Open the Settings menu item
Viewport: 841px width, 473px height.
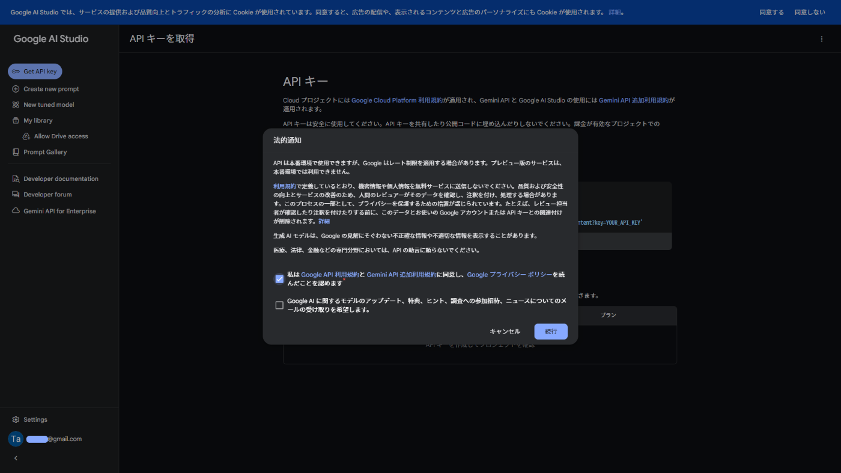pyautogui.click(x=35, y=420)
